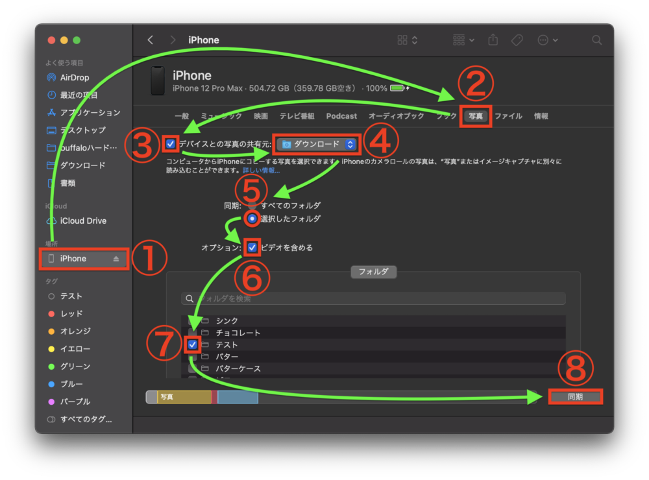Filter by the オレンジ tag
Image resolution: width=649 pixels, height=480 pixels.
coord(69,331)
